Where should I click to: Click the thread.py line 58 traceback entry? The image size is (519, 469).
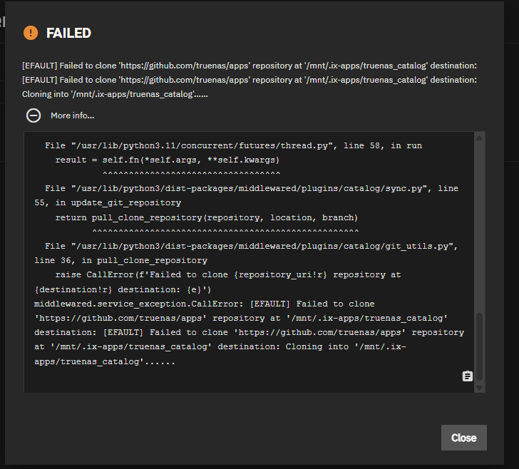pos(233,145)
